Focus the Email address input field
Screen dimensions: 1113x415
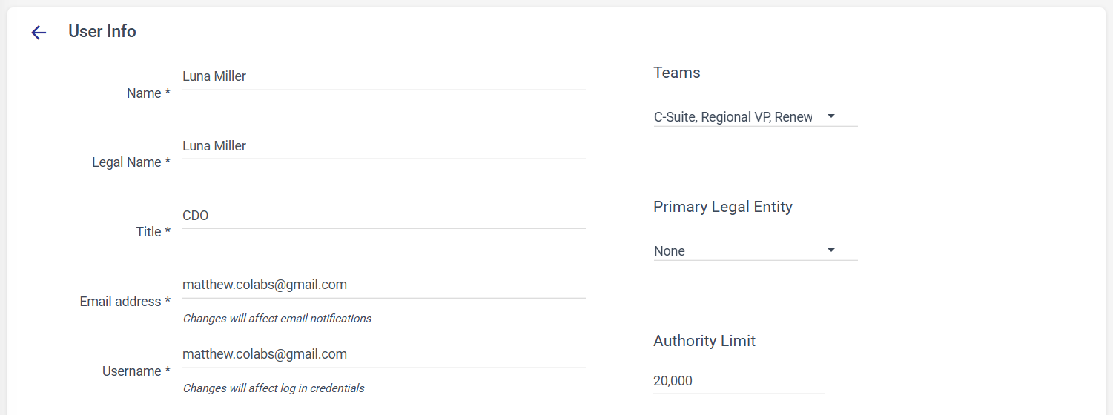pos(383,285)
